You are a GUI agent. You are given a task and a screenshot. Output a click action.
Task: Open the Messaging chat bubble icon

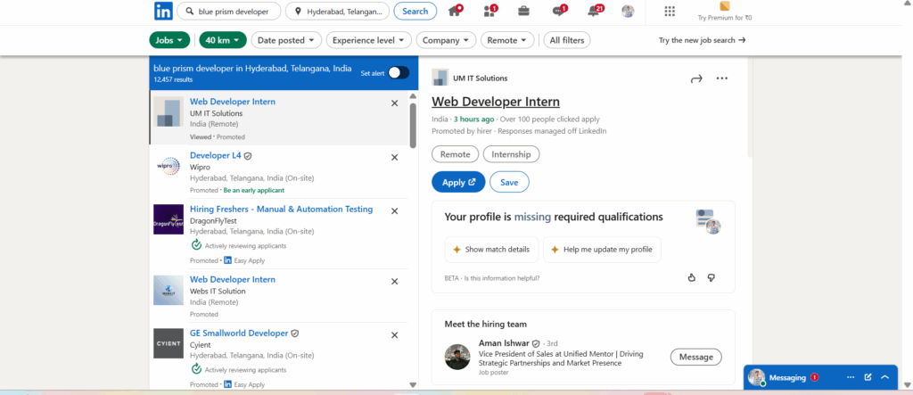tap(560, 11)
